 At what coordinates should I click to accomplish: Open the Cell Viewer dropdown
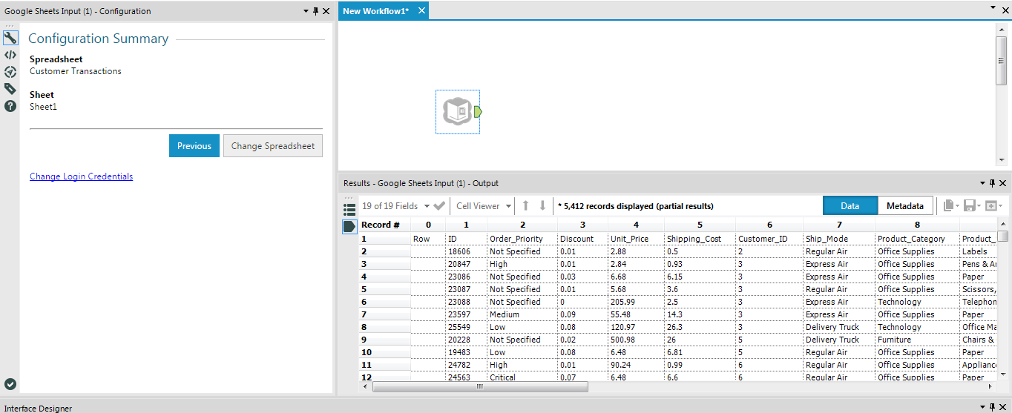pos(508,206)
